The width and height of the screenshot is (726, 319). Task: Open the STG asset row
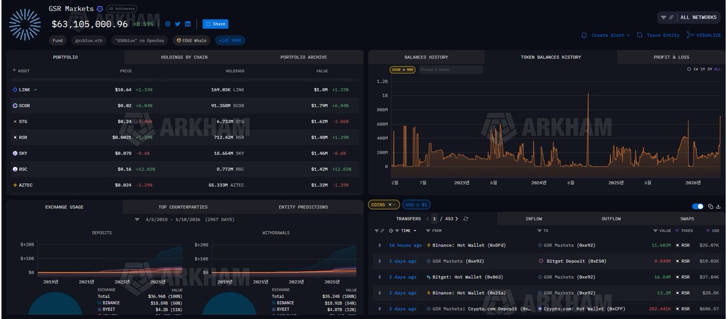pos(185,121)
